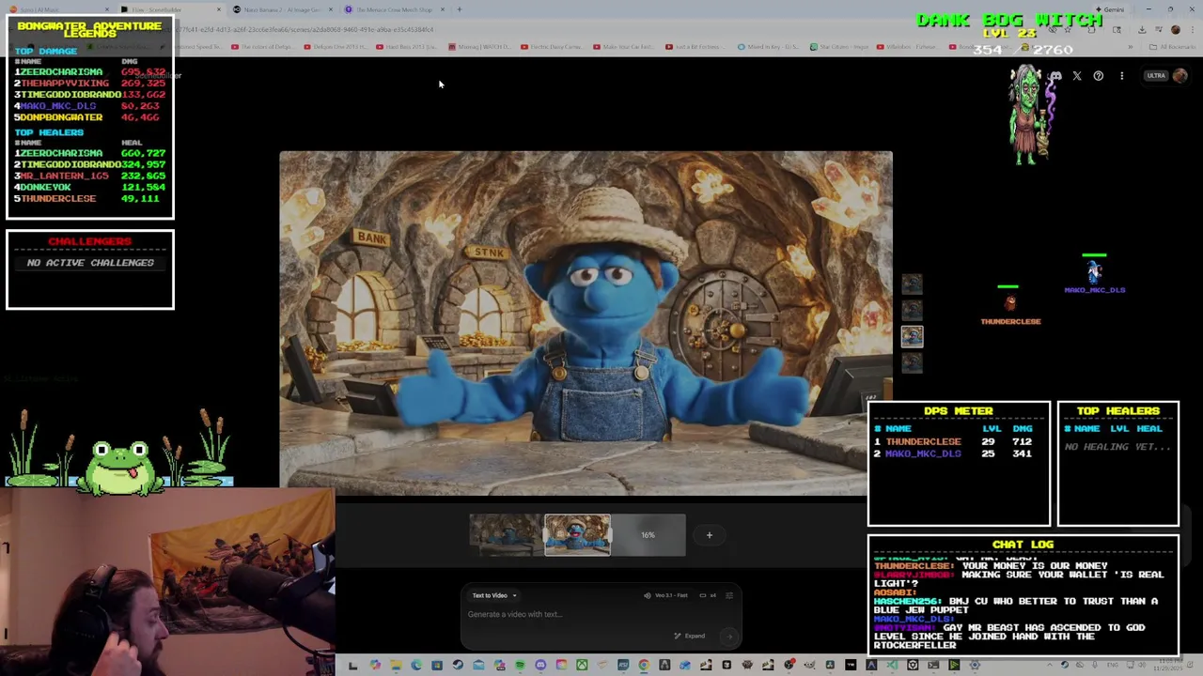The width and height of the screenshot is (1203, 676).
Task: Close the Nano Banana 2 tab
Action: pos(330,9)
